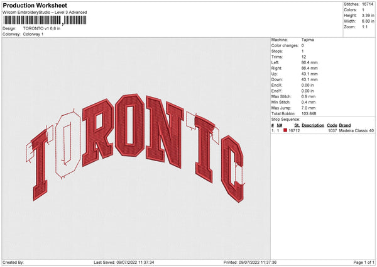Screen dimensions: 377x267
Task: Select the EndX label
Action: [x=276, y=85]
